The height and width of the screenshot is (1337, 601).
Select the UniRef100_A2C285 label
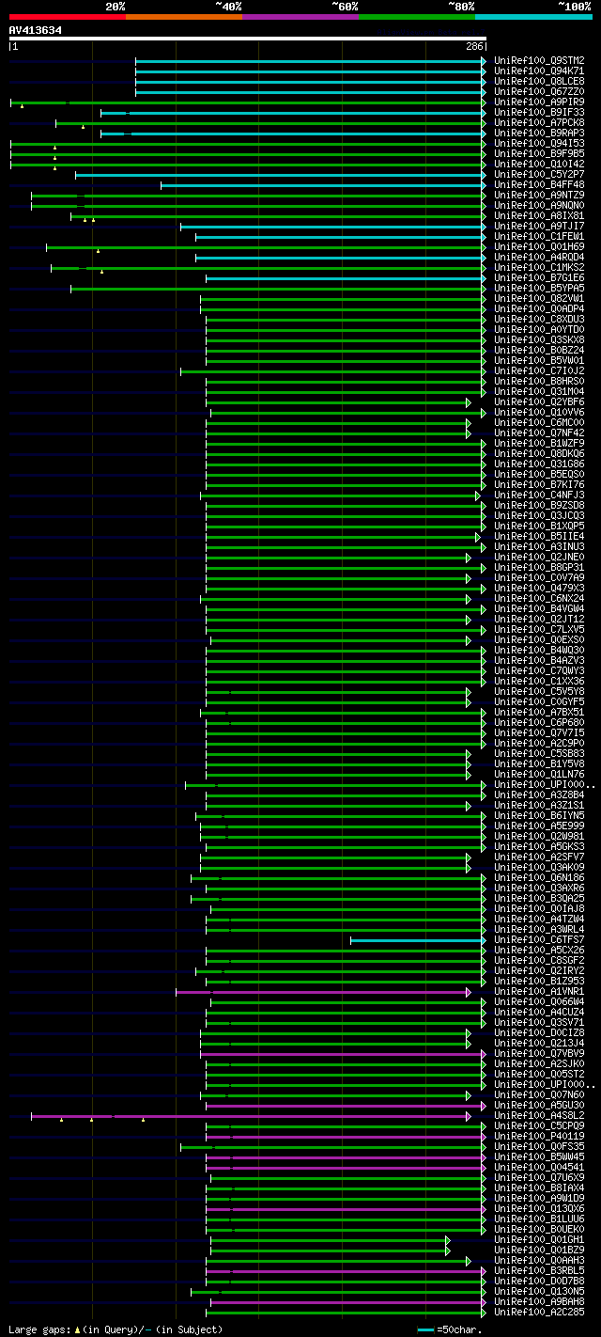539,1313
